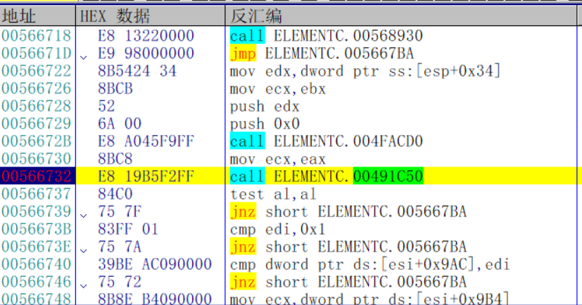
Task: Click hex bytes 75 72
Action: pos(120,282)
